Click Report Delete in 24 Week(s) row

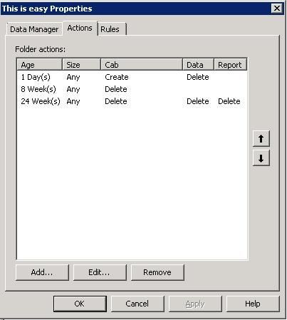(x=229, y=101)
